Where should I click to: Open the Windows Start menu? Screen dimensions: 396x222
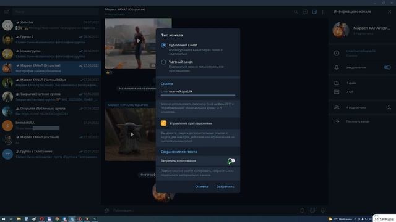(4, 219)
